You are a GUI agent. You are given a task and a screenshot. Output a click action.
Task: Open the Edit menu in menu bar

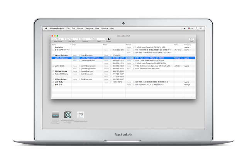point(73,29)
